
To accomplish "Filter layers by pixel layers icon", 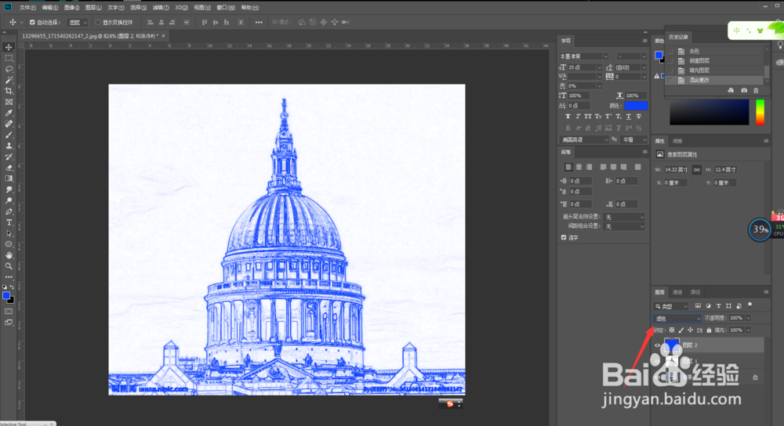I will click(x=698, y=305).
